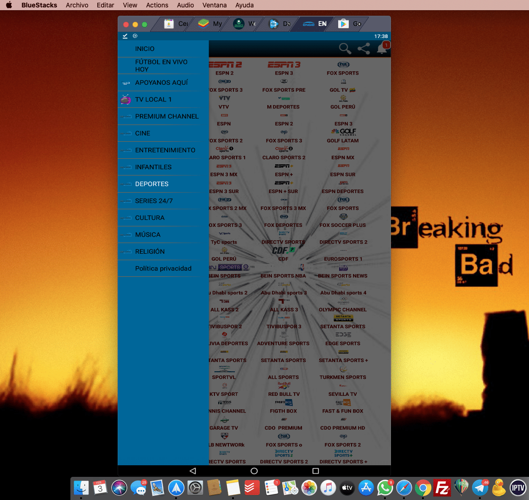Click the search magnifier icon
Screen dimensions: 529x500
pos(345,49)
